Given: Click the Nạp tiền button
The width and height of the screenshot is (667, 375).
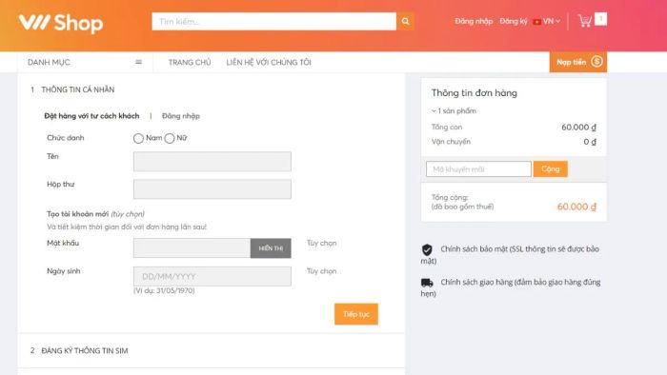Looking at the screenshot, I should [578, 62].
